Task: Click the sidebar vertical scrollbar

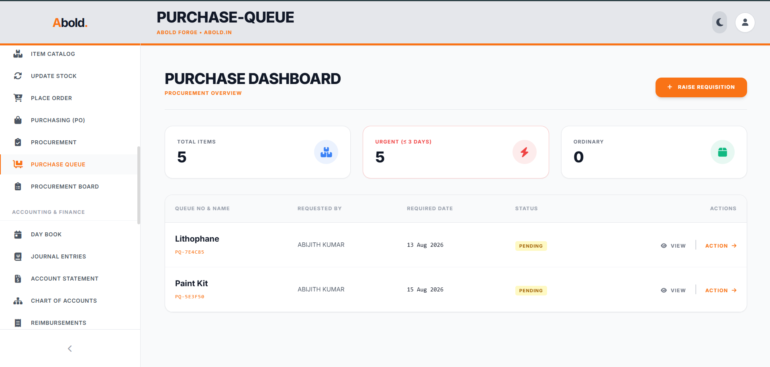Action: [139, 185]
